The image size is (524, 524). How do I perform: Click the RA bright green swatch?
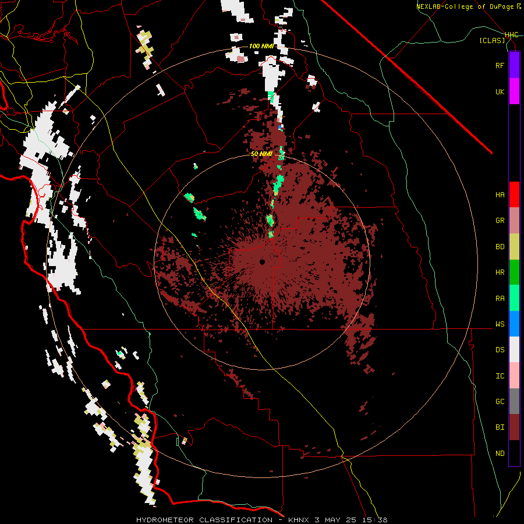[x=514, y=298]
